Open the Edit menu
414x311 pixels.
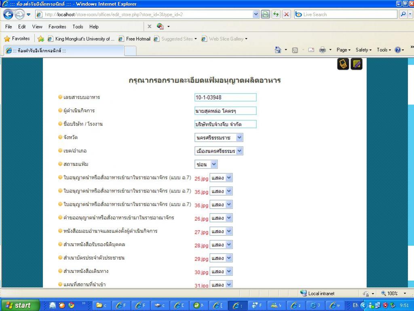click(22, 26)
